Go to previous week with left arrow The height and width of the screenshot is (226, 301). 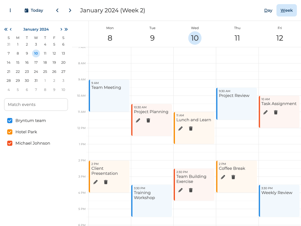point(57,10)
